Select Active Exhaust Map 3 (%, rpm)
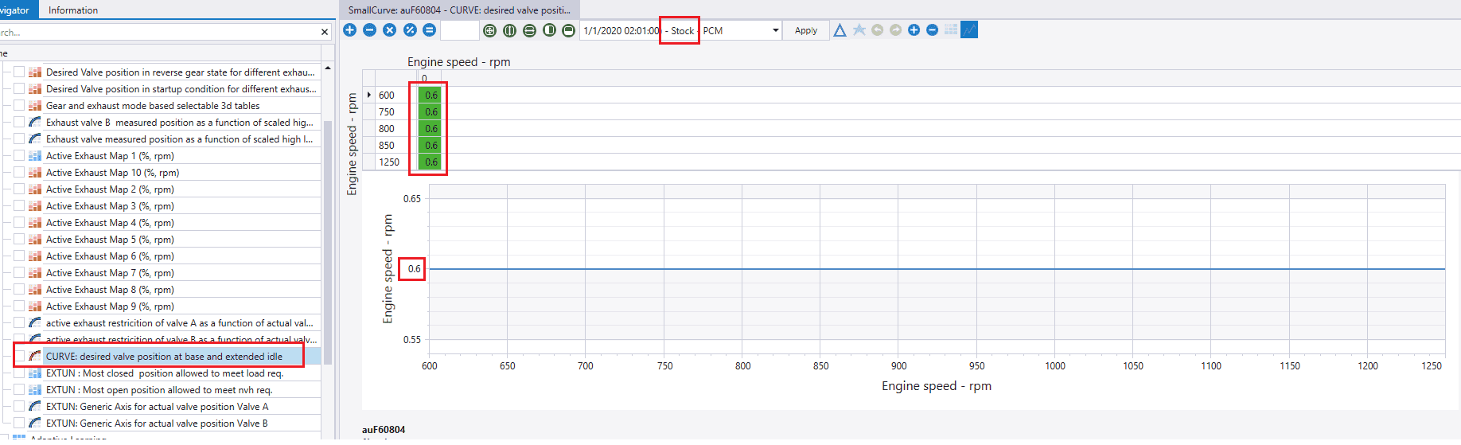 coord(110,205)
